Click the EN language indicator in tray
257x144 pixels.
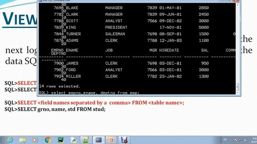pos(225,140)
